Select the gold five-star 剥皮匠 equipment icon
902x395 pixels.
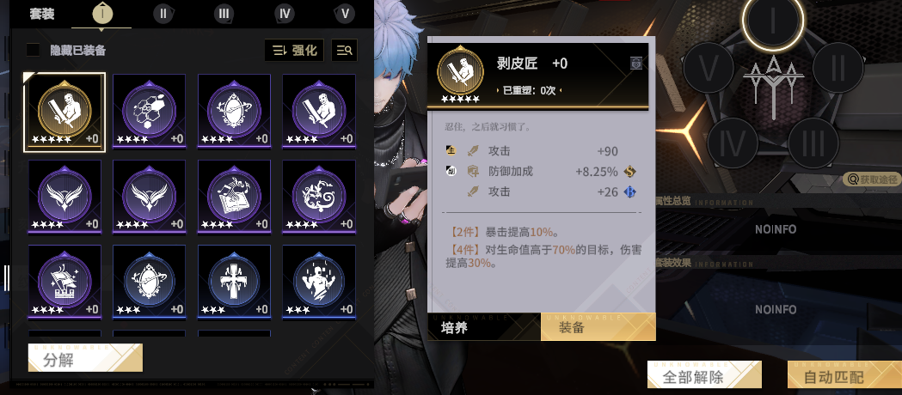tap(64, 112)
